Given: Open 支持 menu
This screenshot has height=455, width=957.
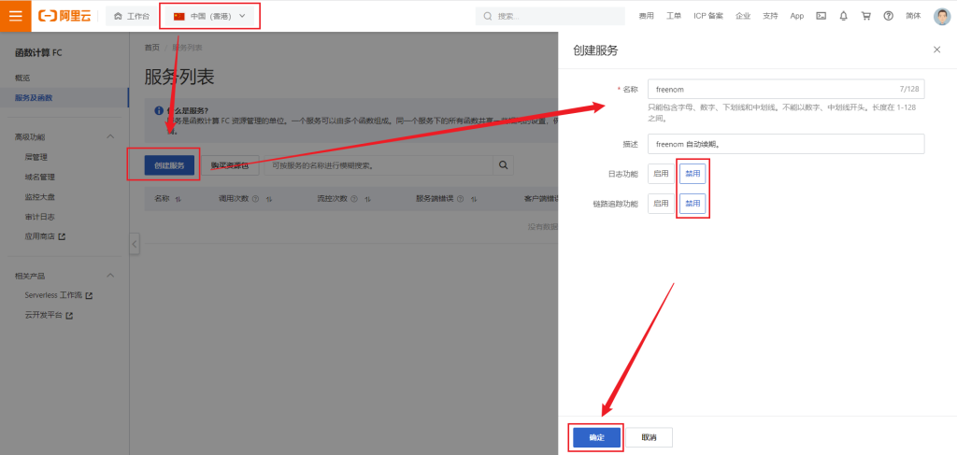Looking at the screenshot, I should click(x=770, y=16).
